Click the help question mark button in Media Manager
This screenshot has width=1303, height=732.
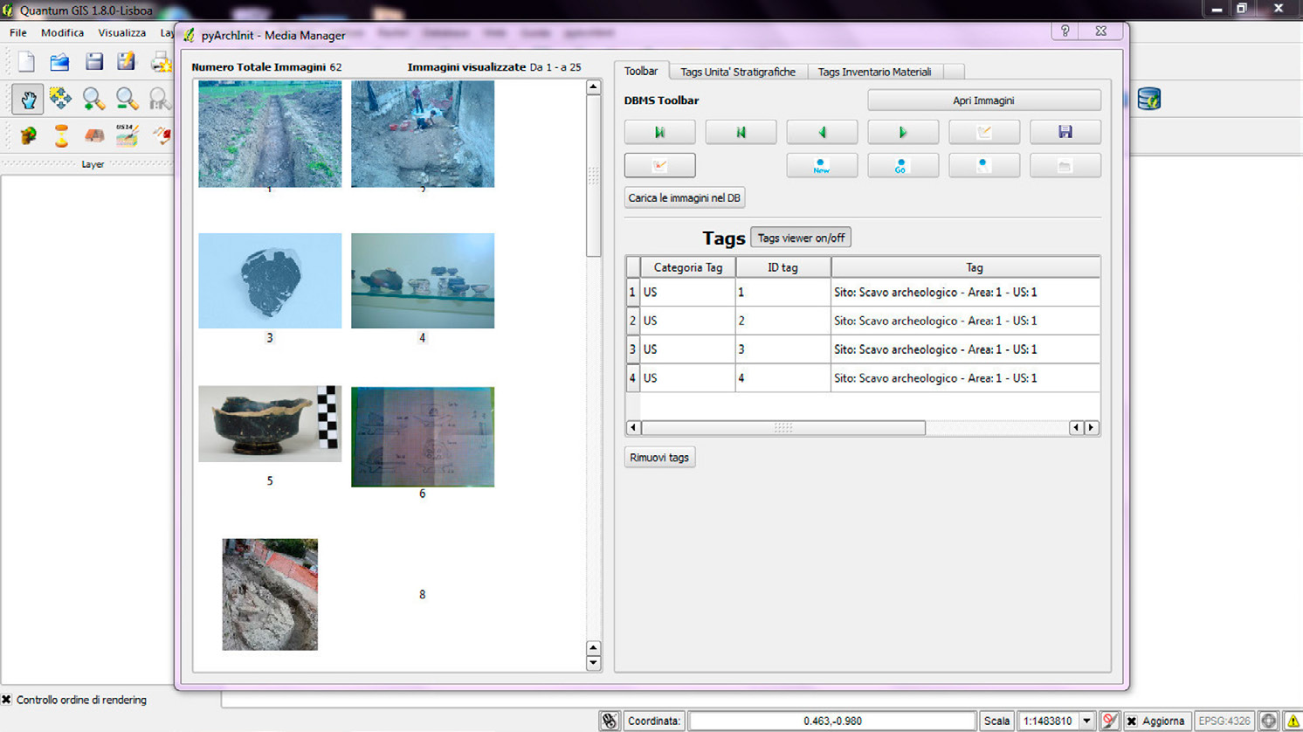(1065, 31)
